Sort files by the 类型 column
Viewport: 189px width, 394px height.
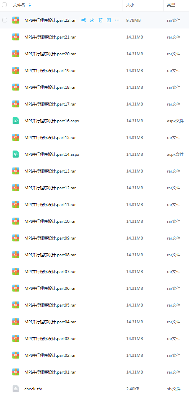click(171, 5)
